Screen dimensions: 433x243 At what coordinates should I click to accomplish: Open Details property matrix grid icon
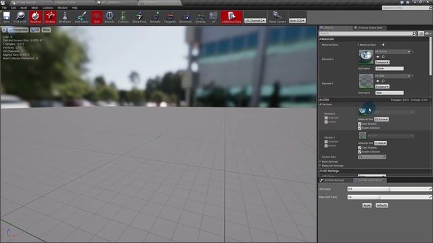pos(421,34)
